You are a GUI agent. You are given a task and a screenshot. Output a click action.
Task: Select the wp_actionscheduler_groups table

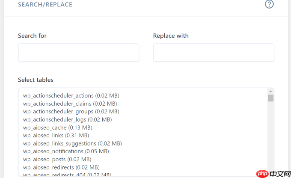[71, 112]
